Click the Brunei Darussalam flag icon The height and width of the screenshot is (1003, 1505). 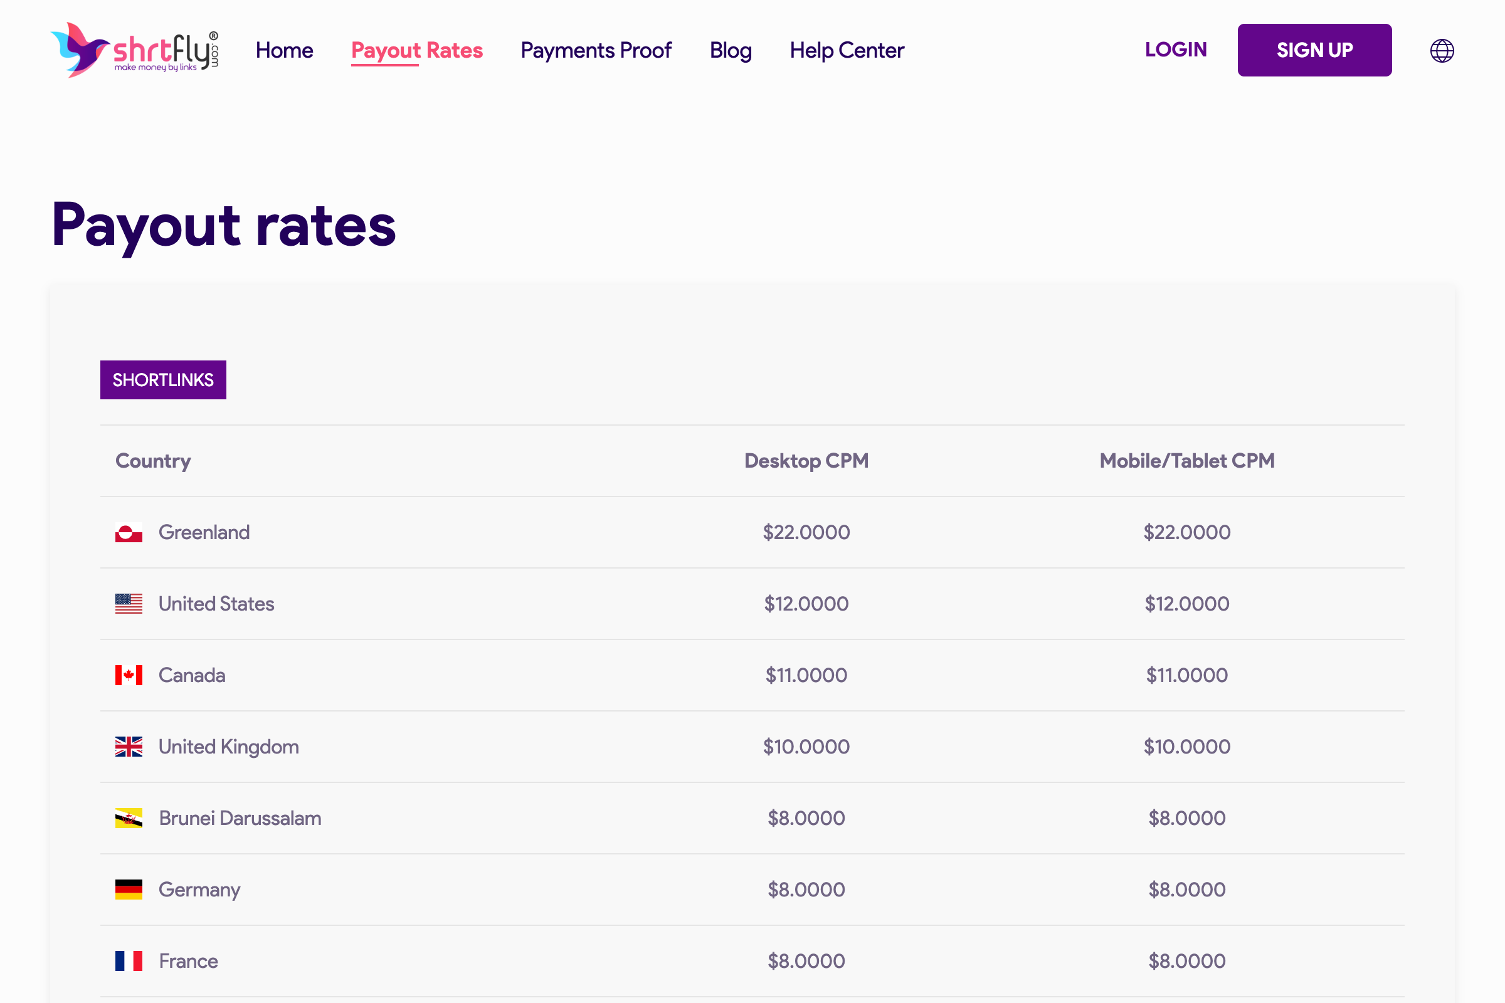click(129, 818)
